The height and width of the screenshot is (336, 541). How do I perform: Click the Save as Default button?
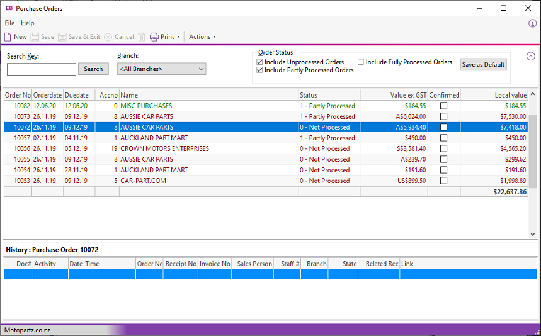click(x=483, y=65)
